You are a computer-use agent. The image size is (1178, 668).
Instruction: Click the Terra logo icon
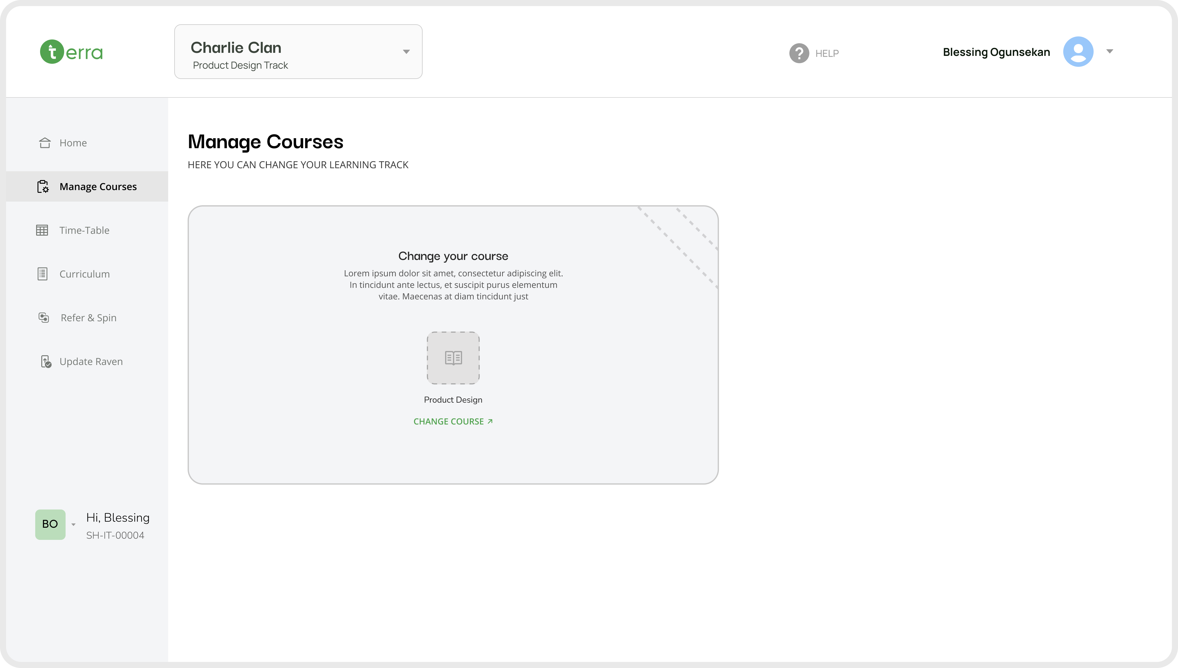tap(52, 51)
